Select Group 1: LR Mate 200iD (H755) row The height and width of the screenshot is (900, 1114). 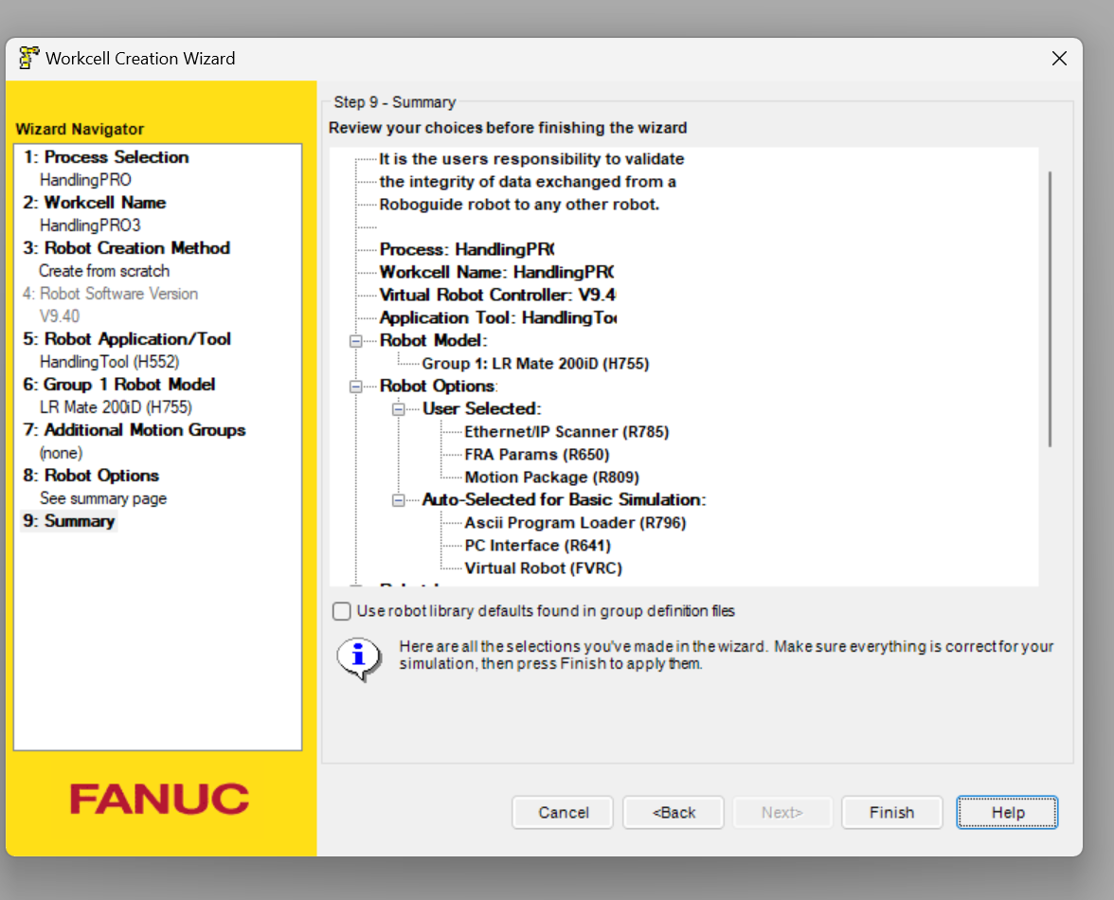[x=536, y=364]
